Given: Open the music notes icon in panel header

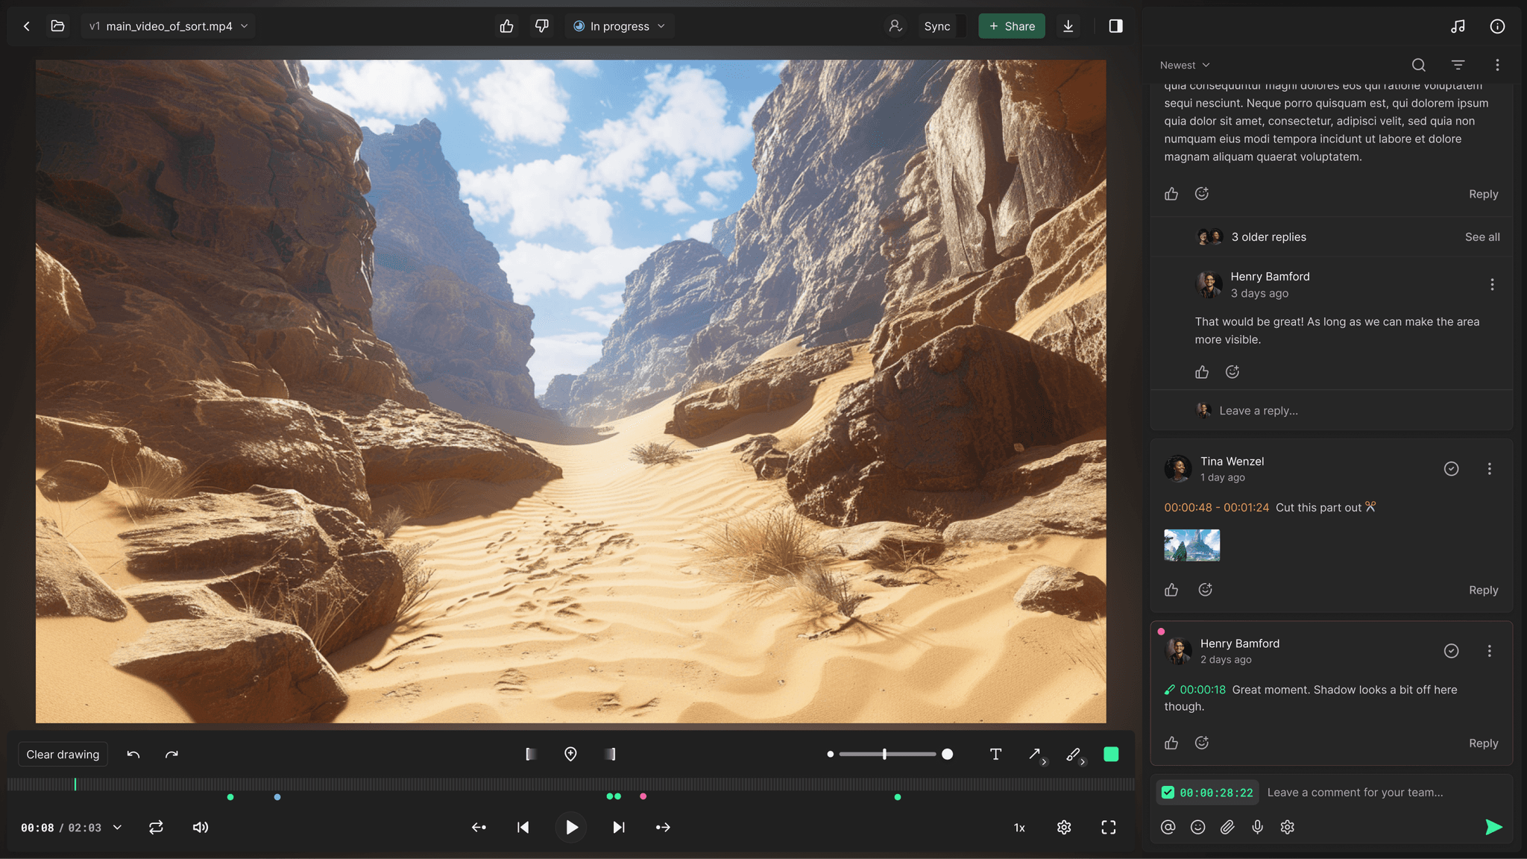Looking at the screenshot, I should 1458,26.
